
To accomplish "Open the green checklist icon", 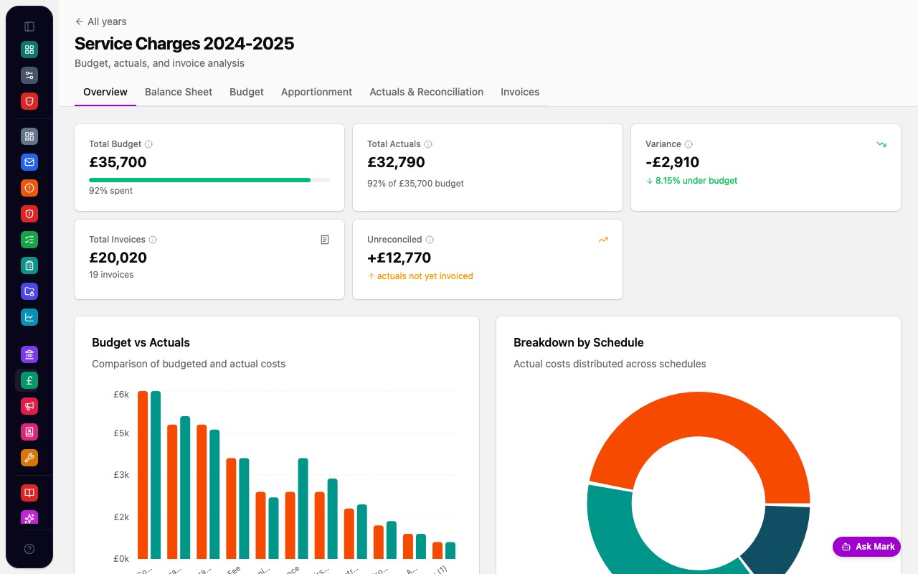I will 29,240.
